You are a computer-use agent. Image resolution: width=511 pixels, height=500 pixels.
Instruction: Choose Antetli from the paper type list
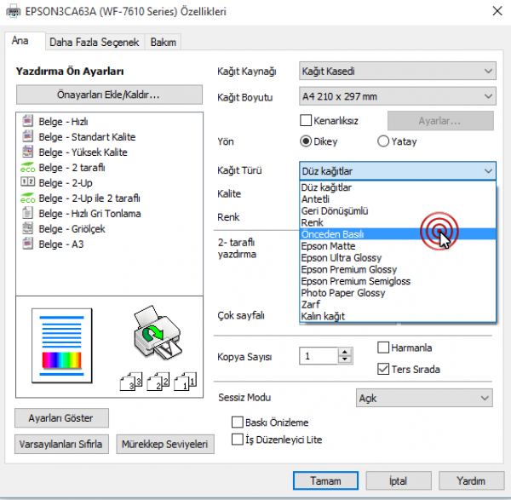(398, 199)
